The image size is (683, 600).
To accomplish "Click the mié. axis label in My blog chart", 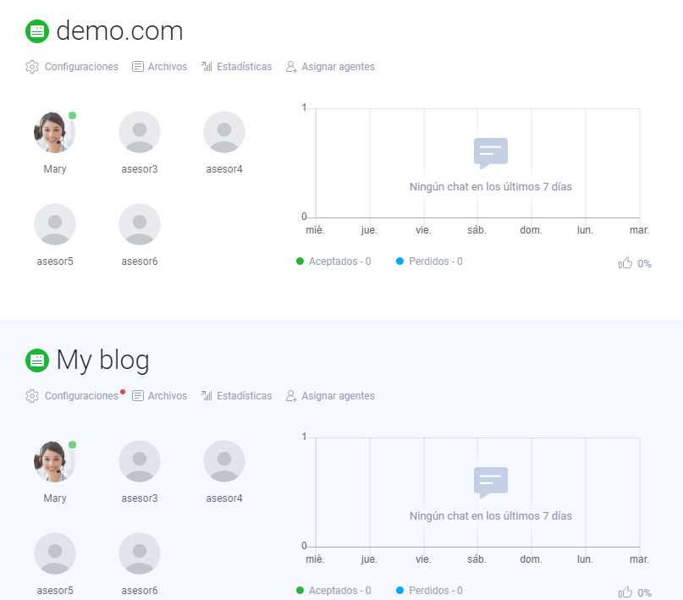I will (x=316, y=559).
